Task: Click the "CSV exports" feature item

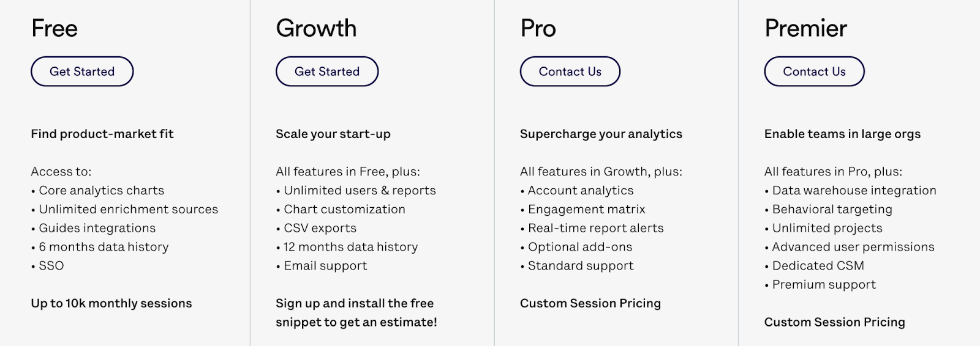Action: point(320,228)
